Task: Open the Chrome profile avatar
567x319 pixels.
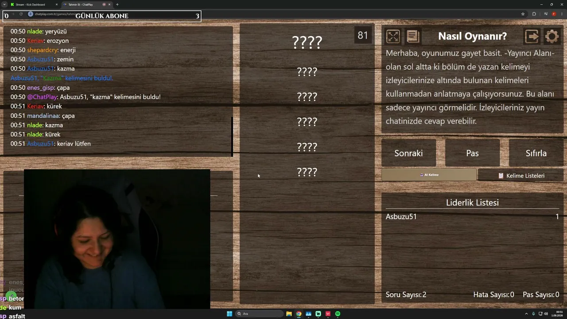Action: [554, 14]
